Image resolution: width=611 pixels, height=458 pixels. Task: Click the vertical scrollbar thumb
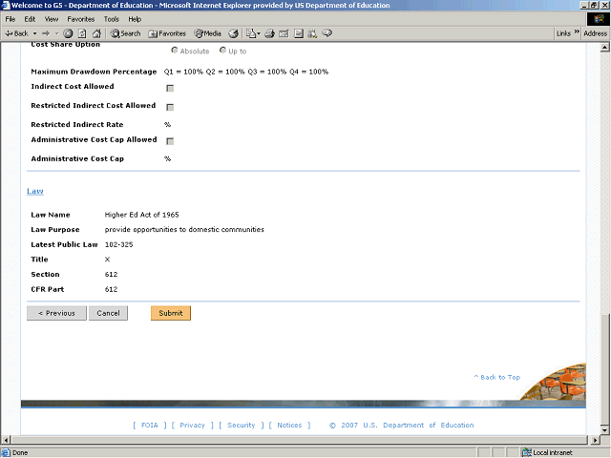(604, 369)
